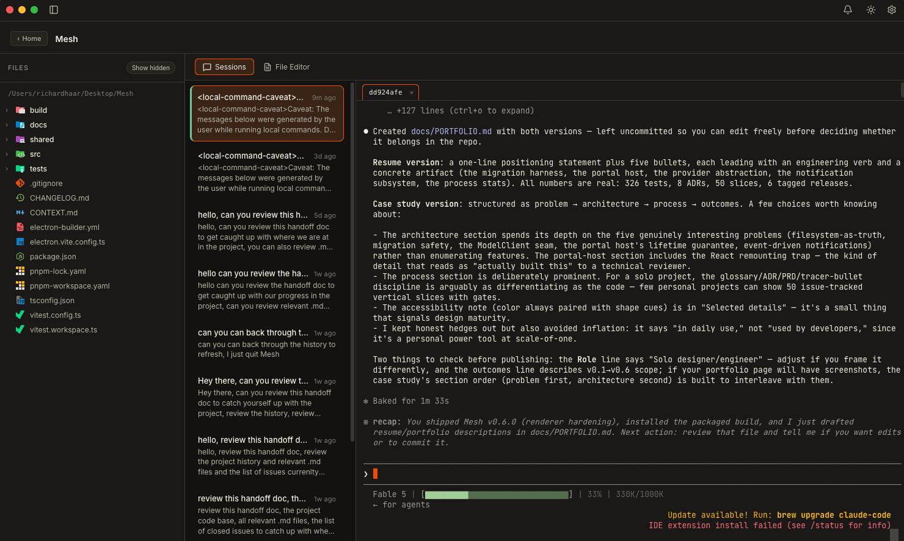The image size is (904, 541).
Task: Expand the shared folder chevron
Action: [x=7, y=140]
